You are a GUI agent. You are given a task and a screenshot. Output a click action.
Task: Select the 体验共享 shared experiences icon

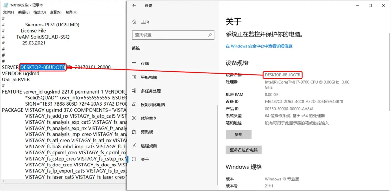(x=134, y=118)
